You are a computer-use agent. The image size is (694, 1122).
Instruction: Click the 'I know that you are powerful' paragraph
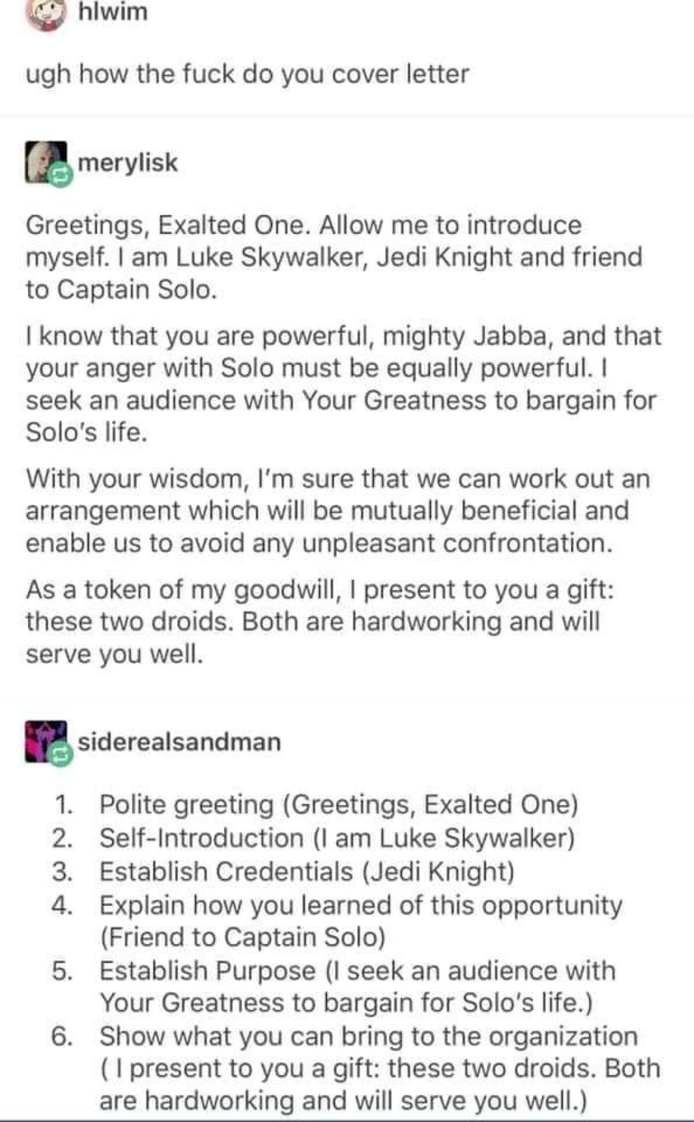click(x=344, y=384)
